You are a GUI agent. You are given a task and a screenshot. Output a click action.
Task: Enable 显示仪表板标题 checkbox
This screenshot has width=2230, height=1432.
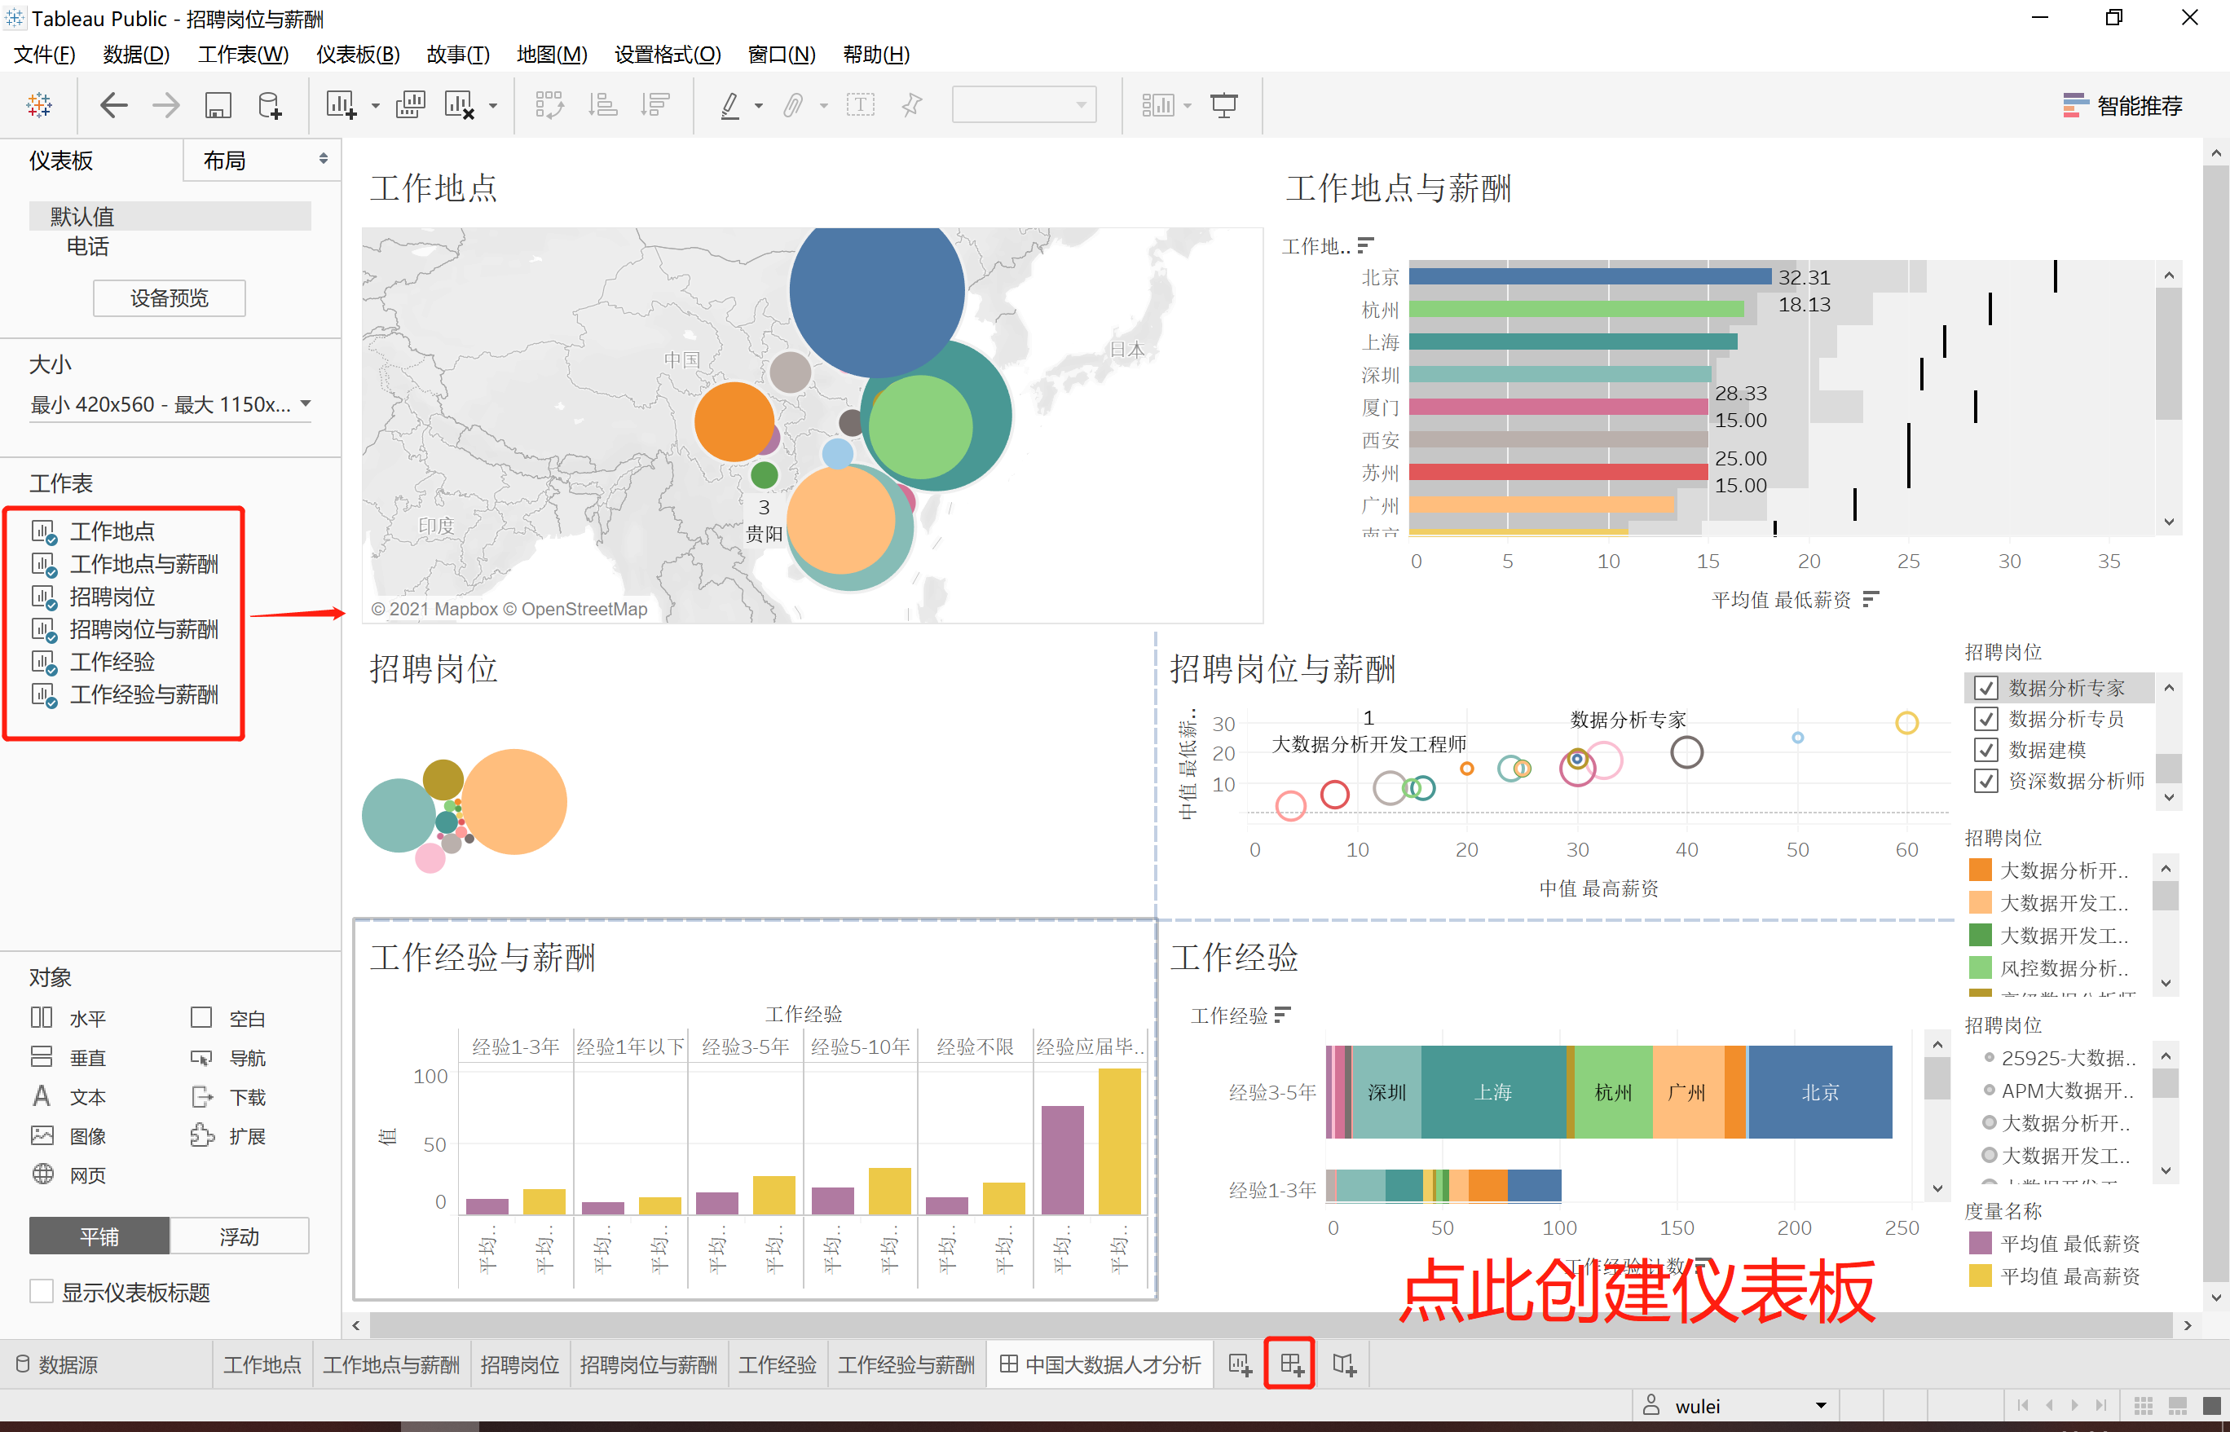42,1292
